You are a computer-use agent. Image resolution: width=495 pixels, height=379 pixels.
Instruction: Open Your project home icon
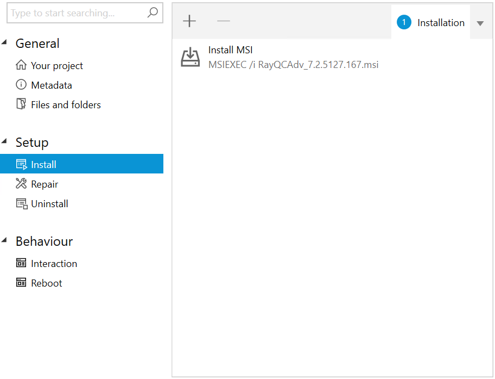(21, 65)
